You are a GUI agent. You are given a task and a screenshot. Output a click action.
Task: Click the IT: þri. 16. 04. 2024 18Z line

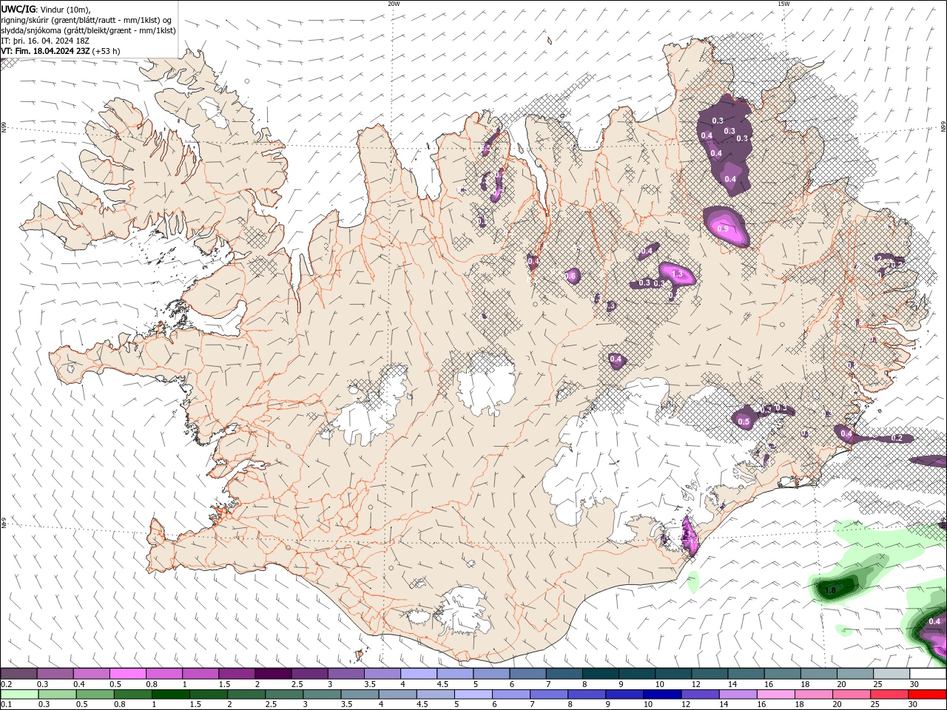[x=46, y=41]
